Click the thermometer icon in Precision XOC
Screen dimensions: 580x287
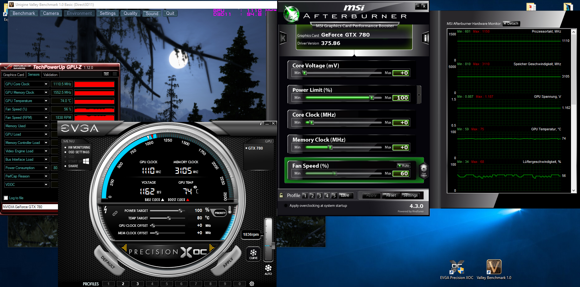tap(230, 210)
